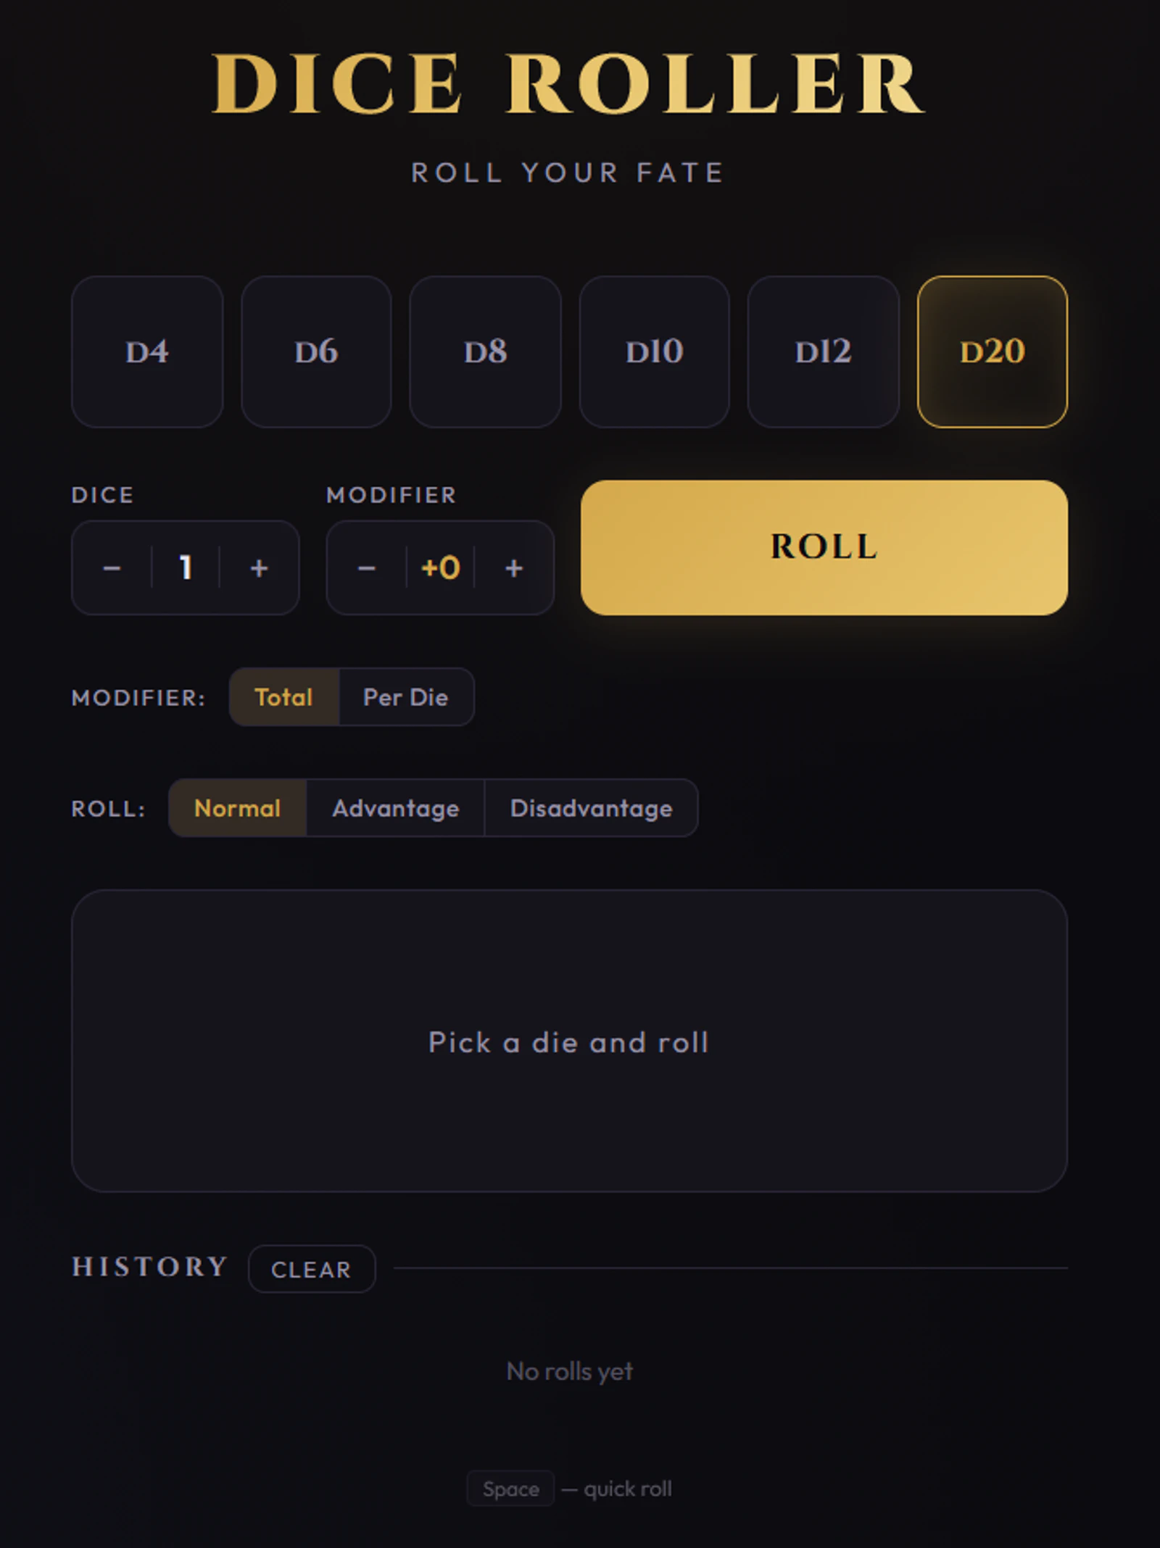Enable Advantage roll mode
Image resolution: width=1160 pixels, height=1548 pixels.
coord(396,808)
